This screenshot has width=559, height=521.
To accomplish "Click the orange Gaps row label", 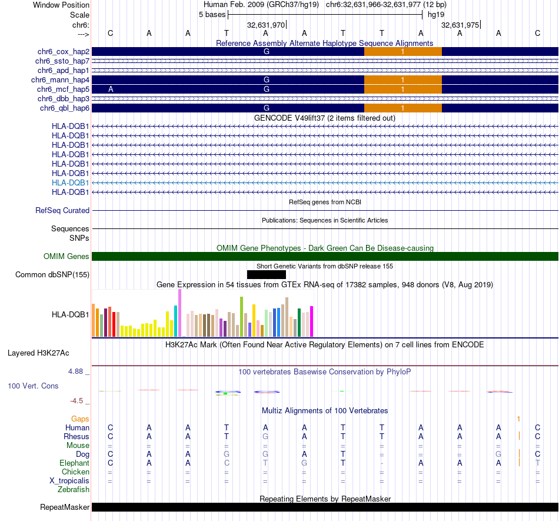I will coord(80,419).
